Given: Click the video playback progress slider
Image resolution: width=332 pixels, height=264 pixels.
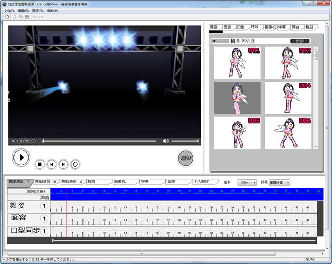Looking at the screenshot, I should click(x=99, y=141).
